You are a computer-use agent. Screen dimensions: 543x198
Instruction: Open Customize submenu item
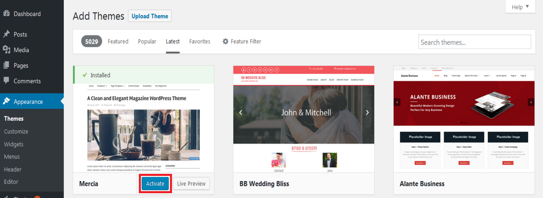point(16,132)
